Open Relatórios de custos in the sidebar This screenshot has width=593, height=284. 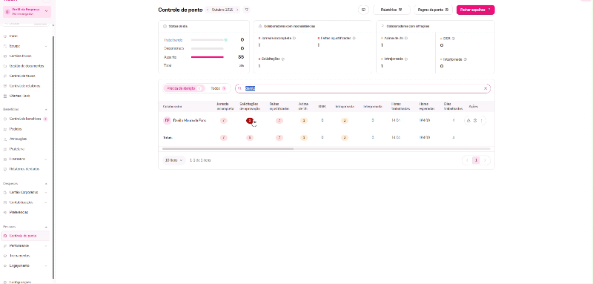[x=24, y=169]
